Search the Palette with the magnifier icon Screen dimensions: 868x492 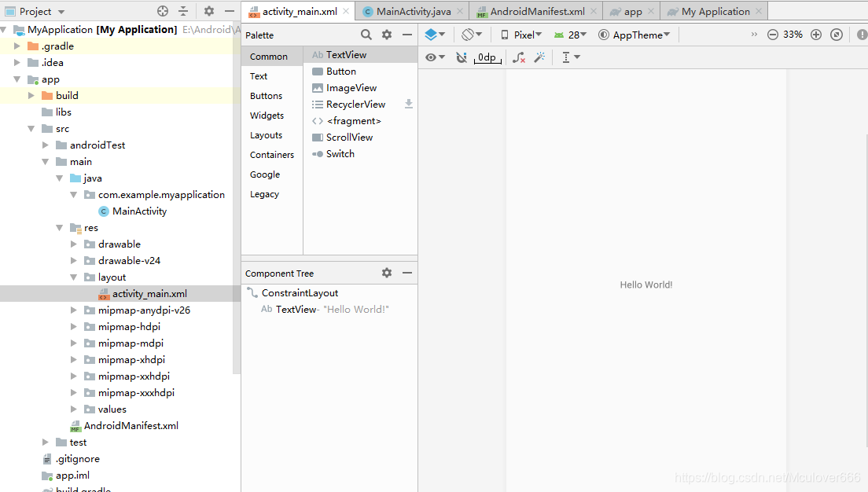[366, 35]
